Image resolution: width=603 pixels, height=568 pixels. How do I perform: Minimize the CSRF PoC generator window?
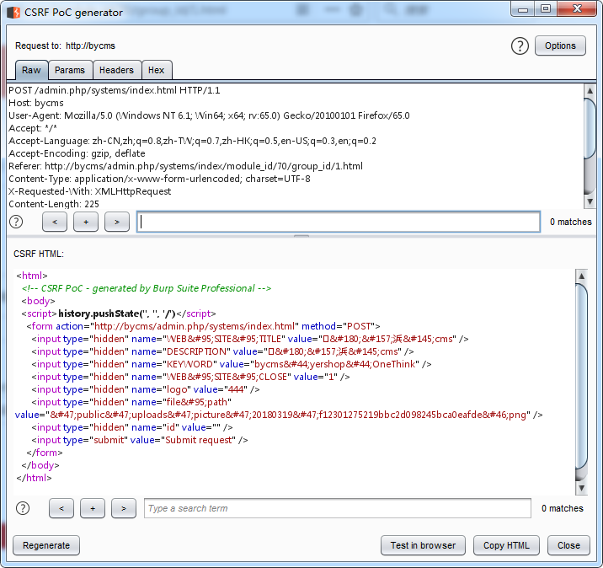(x=523, y=9)
